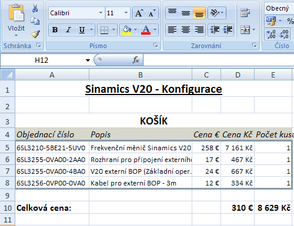This screenshot has width=294, height=226.
Task: Center text horizontally
Action: click(186, 30)
